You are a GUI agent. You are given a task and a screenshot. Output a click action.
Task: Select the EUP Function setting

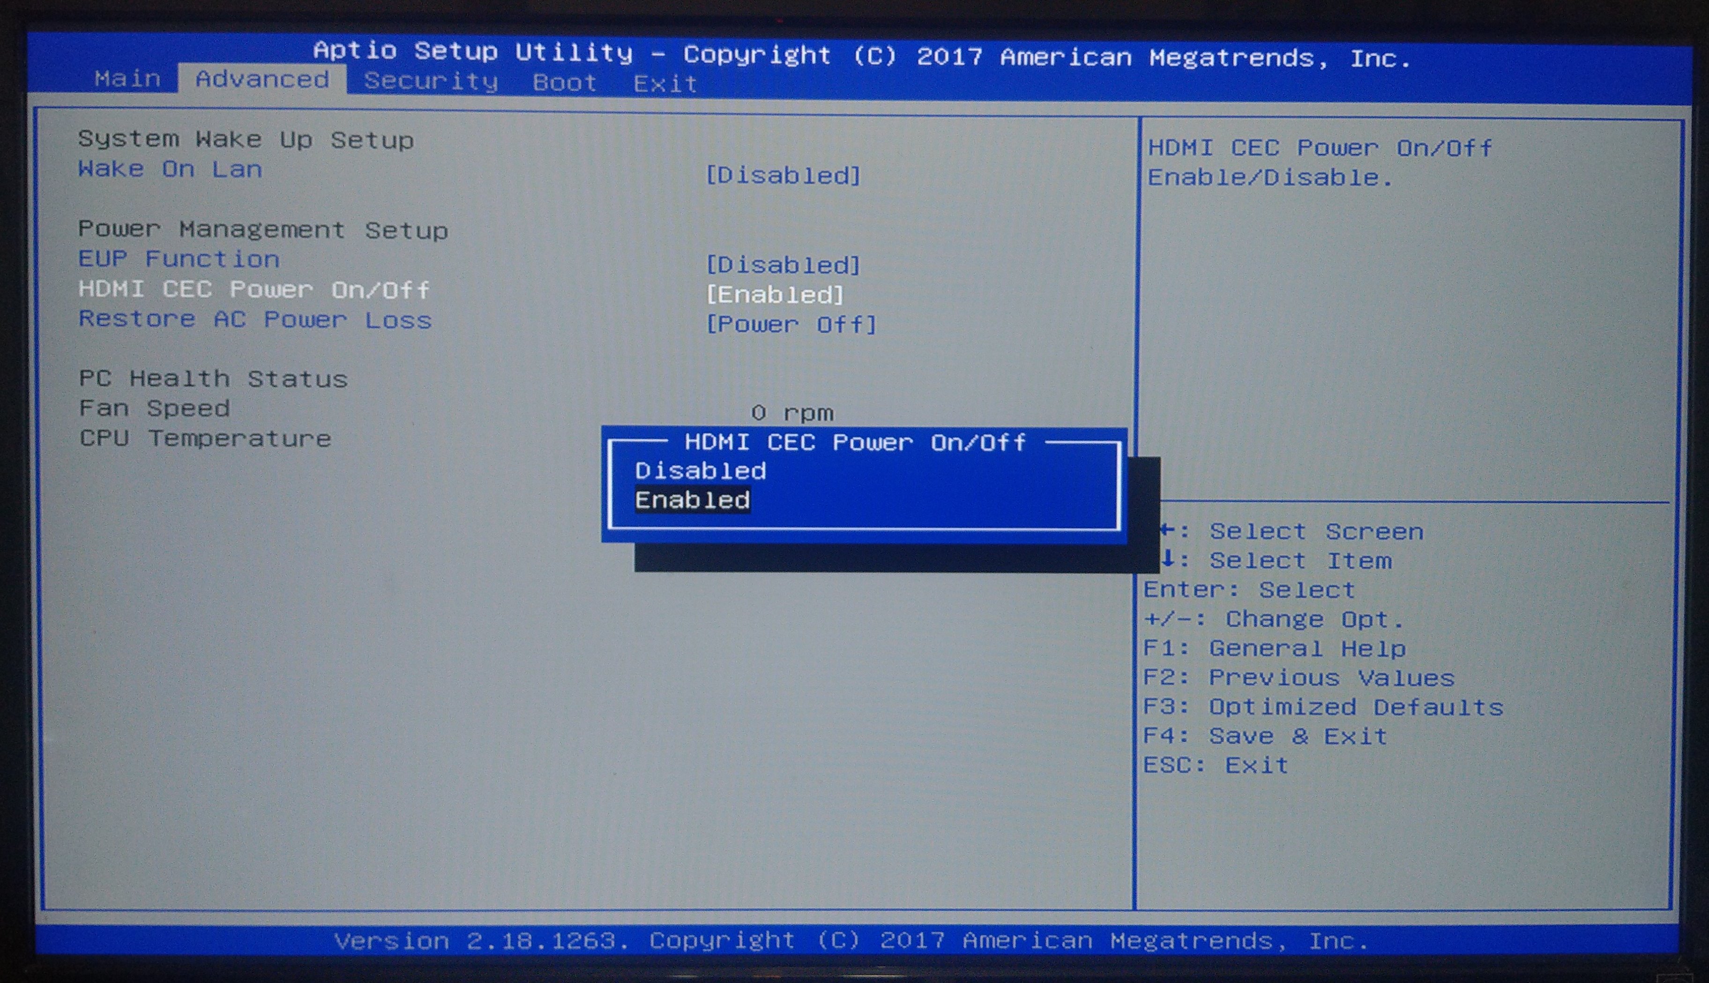click(179, 259)
